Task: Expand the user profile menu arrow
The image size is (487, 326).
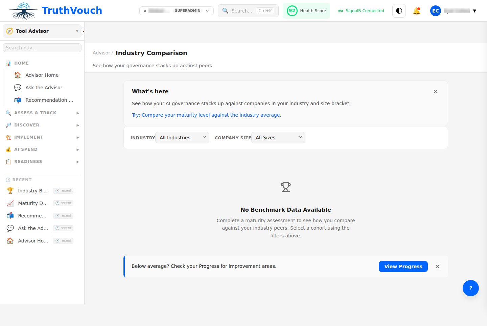Action: coord(475,10)
